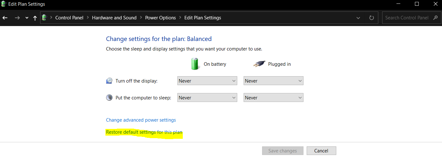The image size is (442, 168).
Task: Click the search magnifier icon
Action: coord(435,18)
